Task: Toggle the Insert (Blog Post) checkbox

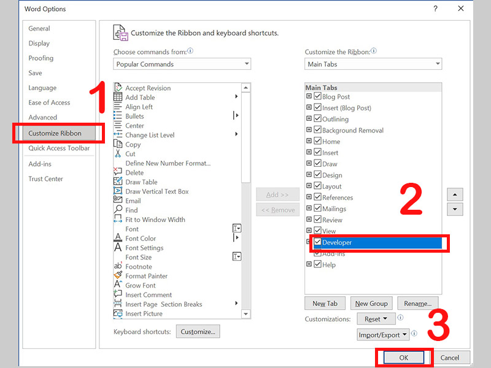Action: tap(317, 107)
